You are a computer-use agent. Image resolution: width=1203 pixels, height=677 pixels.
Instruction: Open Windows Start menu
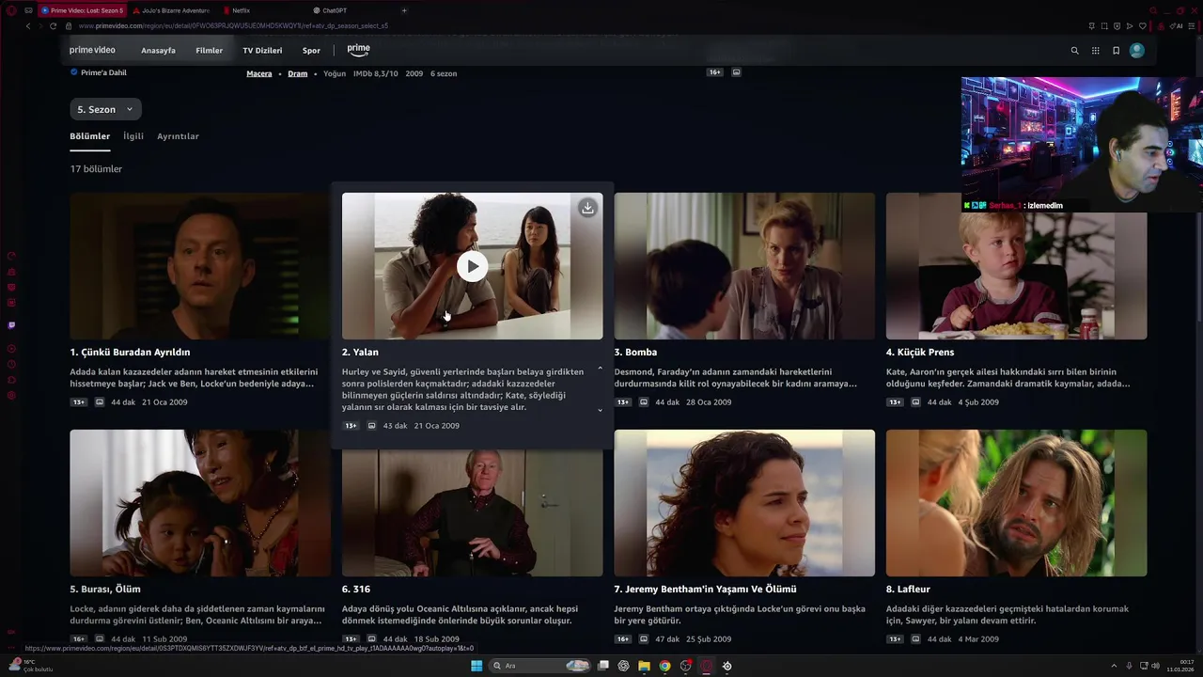477,666
